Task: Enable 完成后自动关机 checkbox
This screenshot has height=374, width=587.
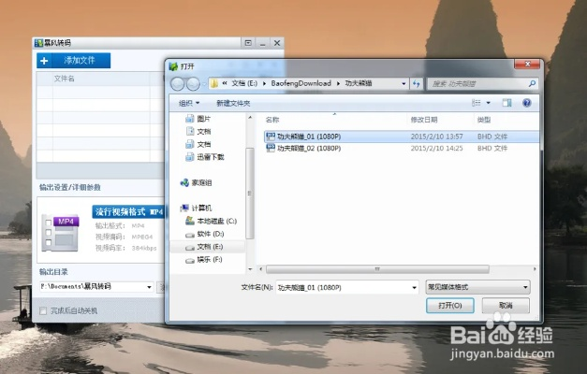Action: pos(44,310)
